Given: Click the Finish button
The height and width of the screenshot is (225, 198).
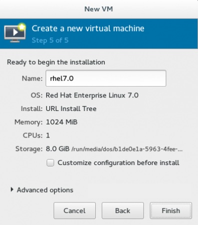Looking at the screenshot, I should pos(171,210).
